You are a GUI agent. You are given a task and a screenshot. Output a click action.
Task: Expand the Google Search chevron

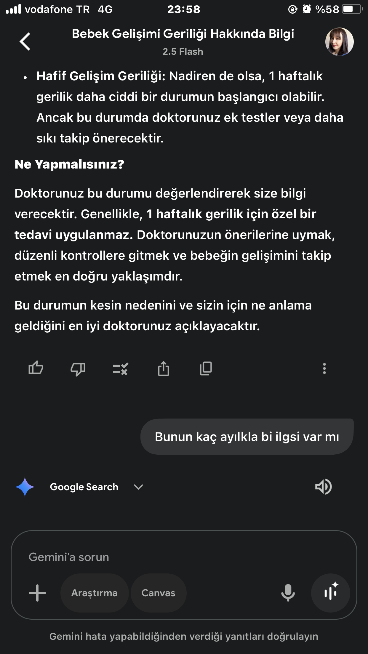click(x=138, y=487)
